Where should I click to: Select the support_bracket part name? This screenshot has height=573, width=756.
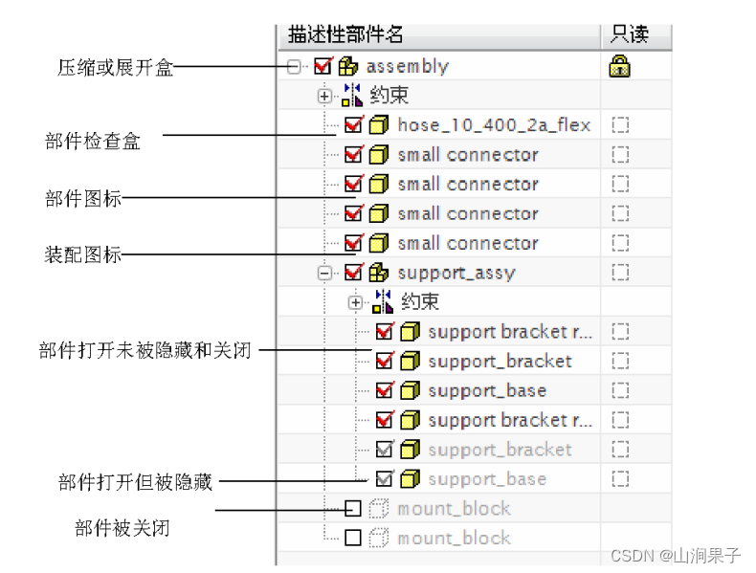click(x=500, y=362)
